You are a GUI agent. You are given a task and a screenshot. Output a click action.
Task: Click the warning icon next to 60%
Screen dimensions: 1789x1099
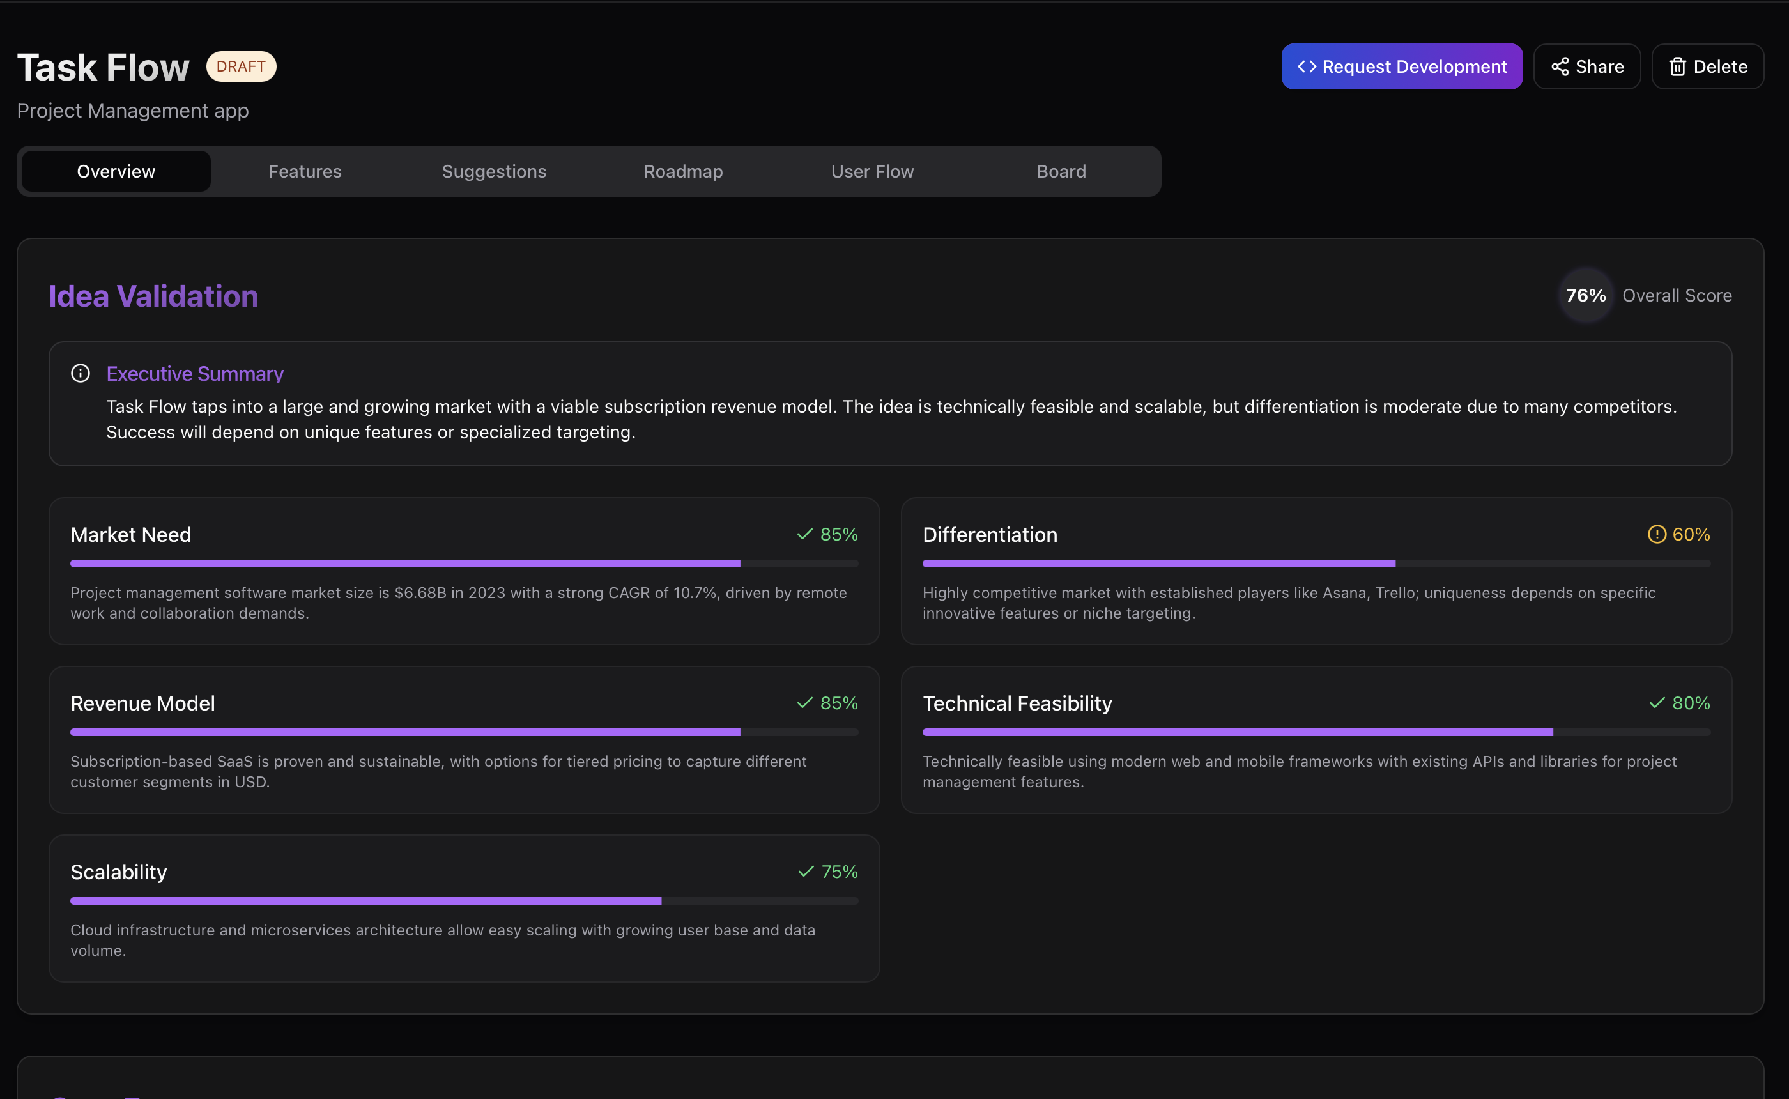tap(1656, 535)
